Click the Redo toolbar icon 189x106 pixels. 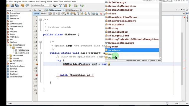tap(27, 5)
